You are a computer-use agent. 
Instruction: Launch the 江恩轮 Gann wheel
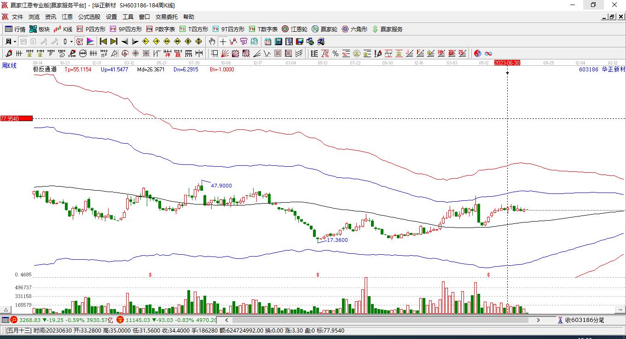[295, 29]
